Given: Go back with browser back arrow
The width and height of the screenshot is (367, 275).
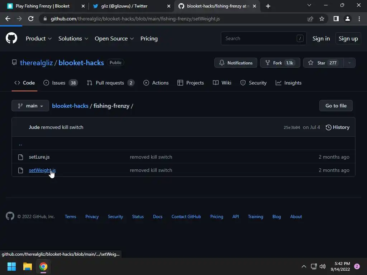Looking at the screenshot, I should coord(8,19).
